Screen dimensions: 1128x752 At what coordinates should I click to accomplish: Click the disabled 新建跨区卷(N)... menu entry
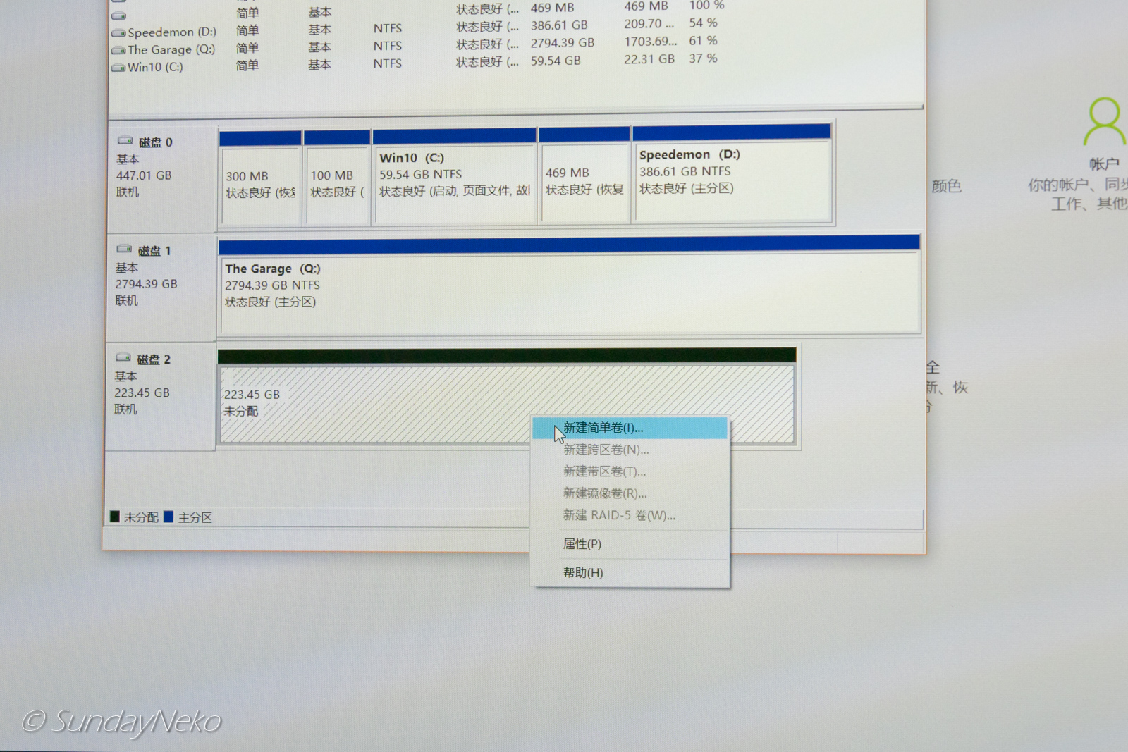[x=606, y=450]
